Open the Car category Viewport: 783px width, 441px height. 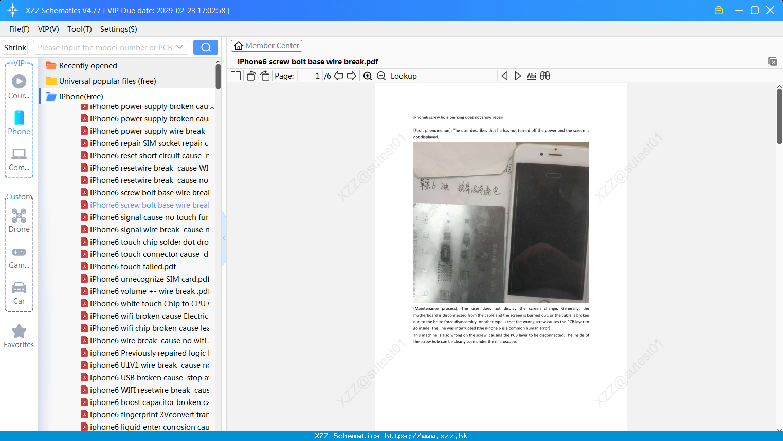pos(19,293)
